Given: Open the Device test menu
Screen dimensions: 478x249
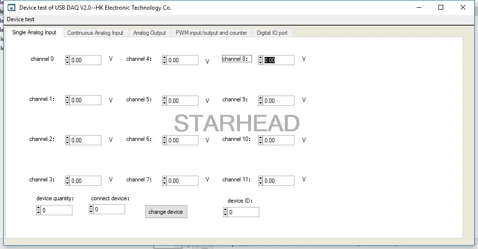Looking at the screenshot, I should click(20, 19).
